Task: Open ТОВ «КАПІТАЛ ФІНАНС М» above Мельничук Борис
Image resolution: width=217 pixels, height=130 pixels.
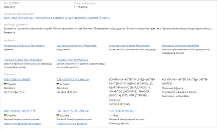Action: tap(20, 111)
